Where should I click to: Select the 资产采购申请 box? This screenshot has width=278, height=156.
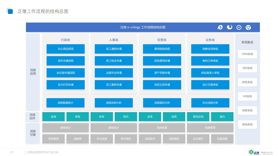point(162,73)
